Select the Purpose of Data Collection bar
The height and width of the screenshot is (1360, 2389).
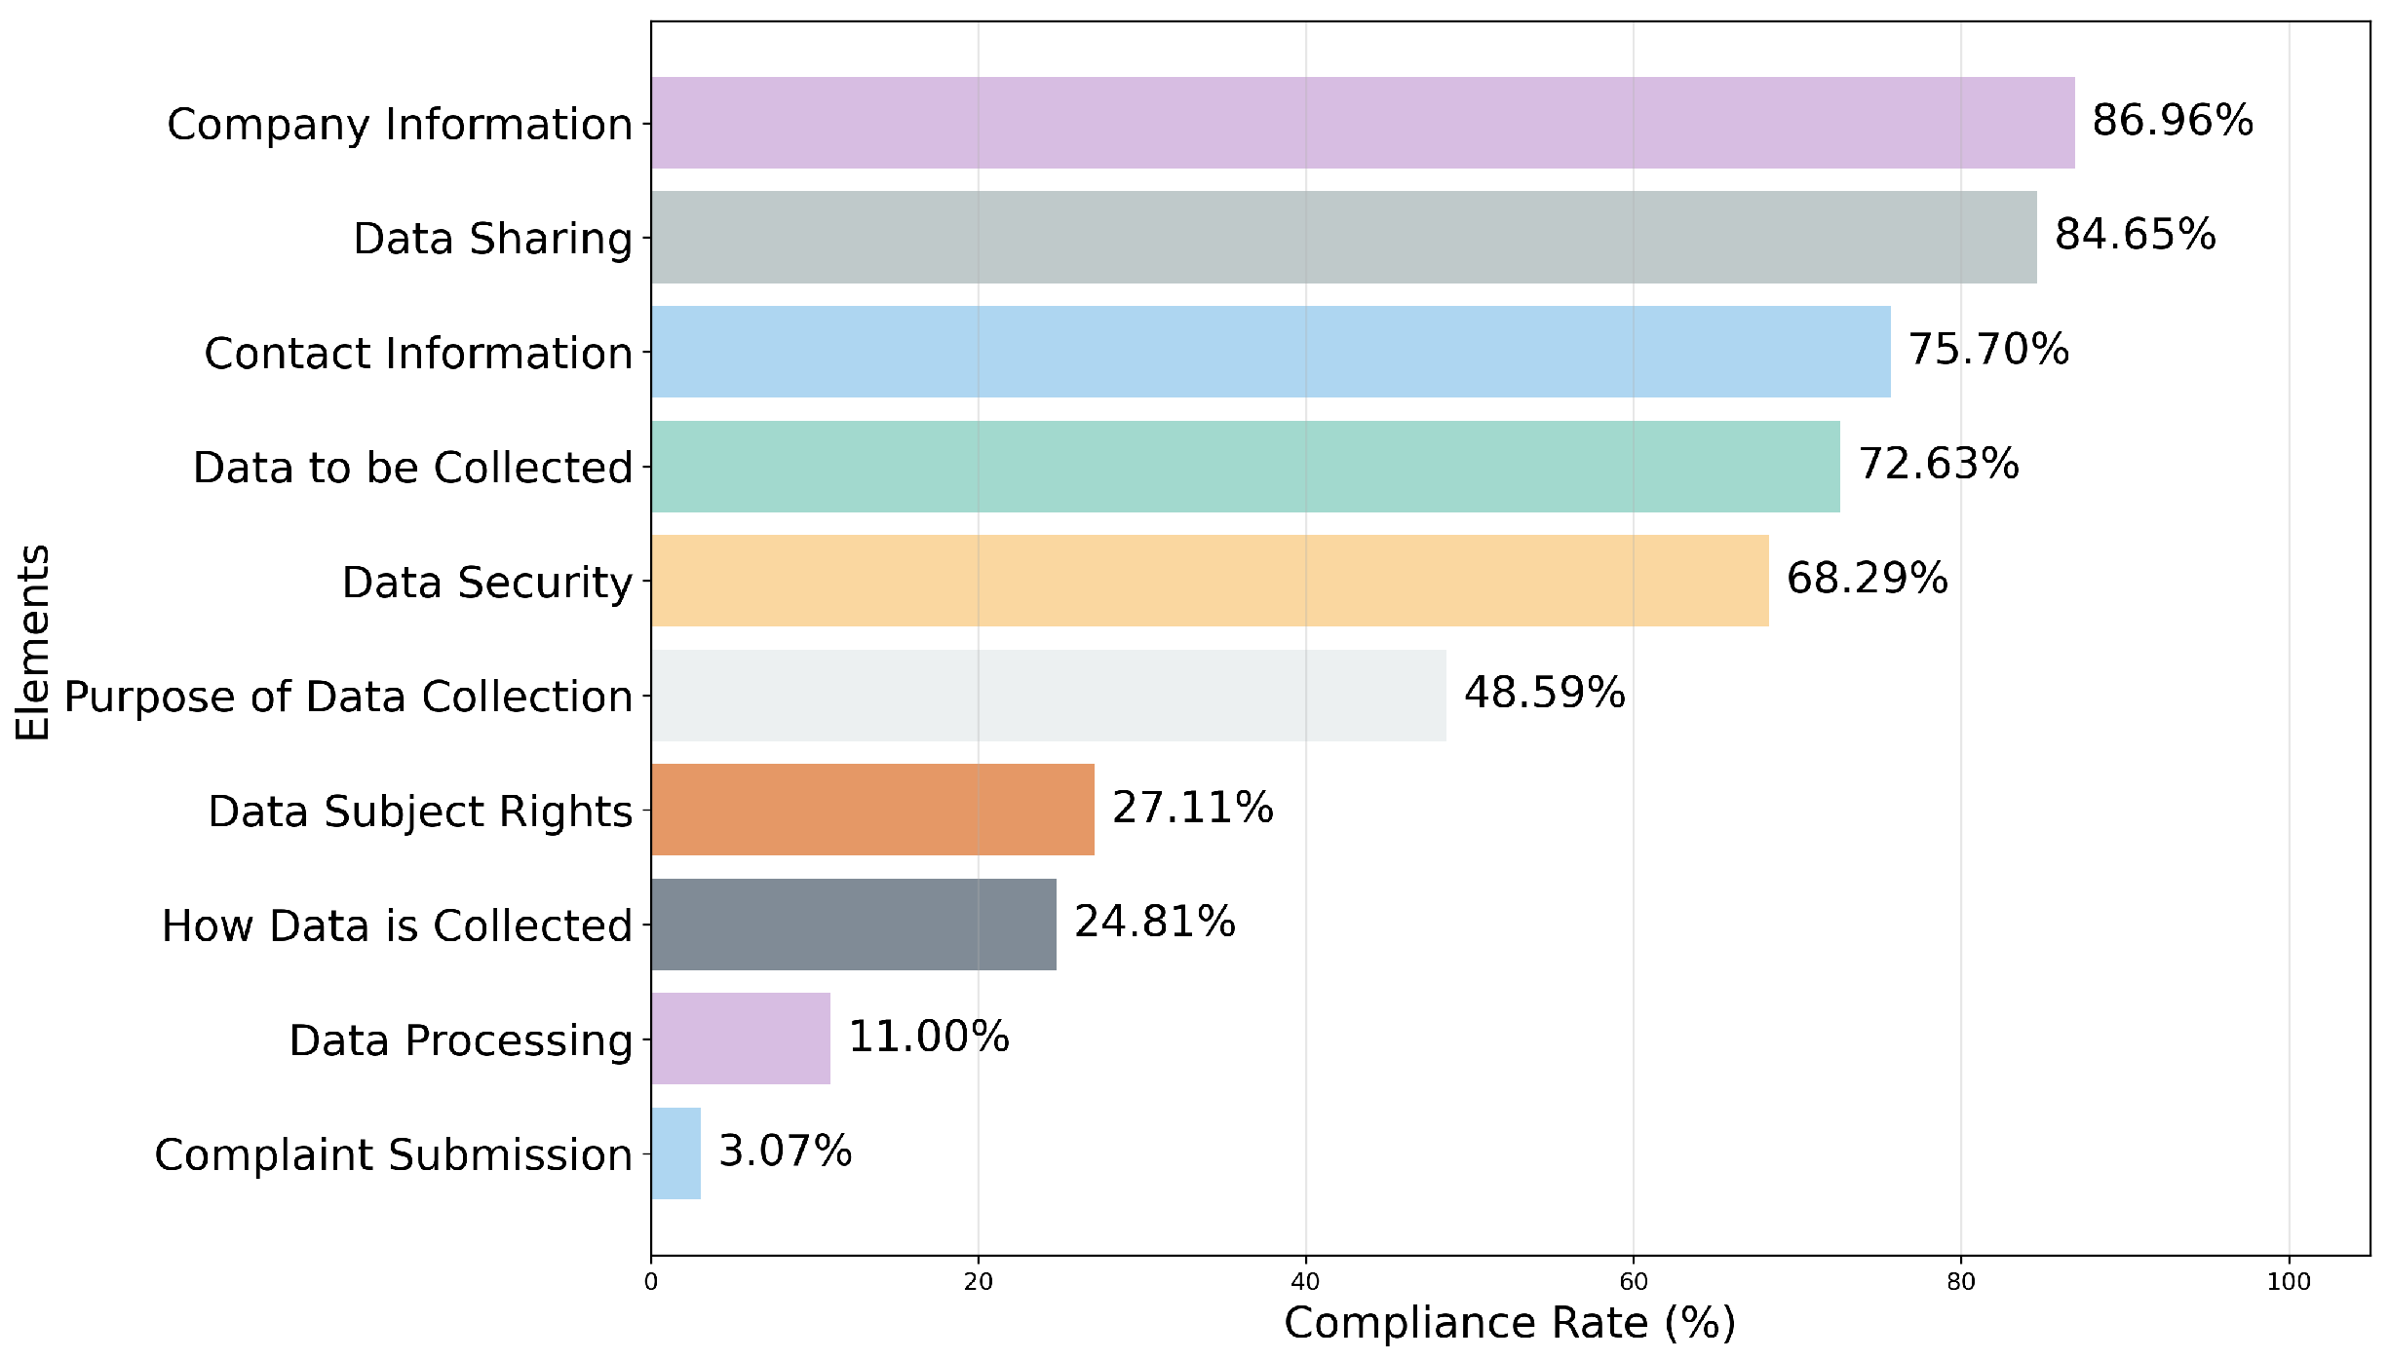click(1049, 696)
